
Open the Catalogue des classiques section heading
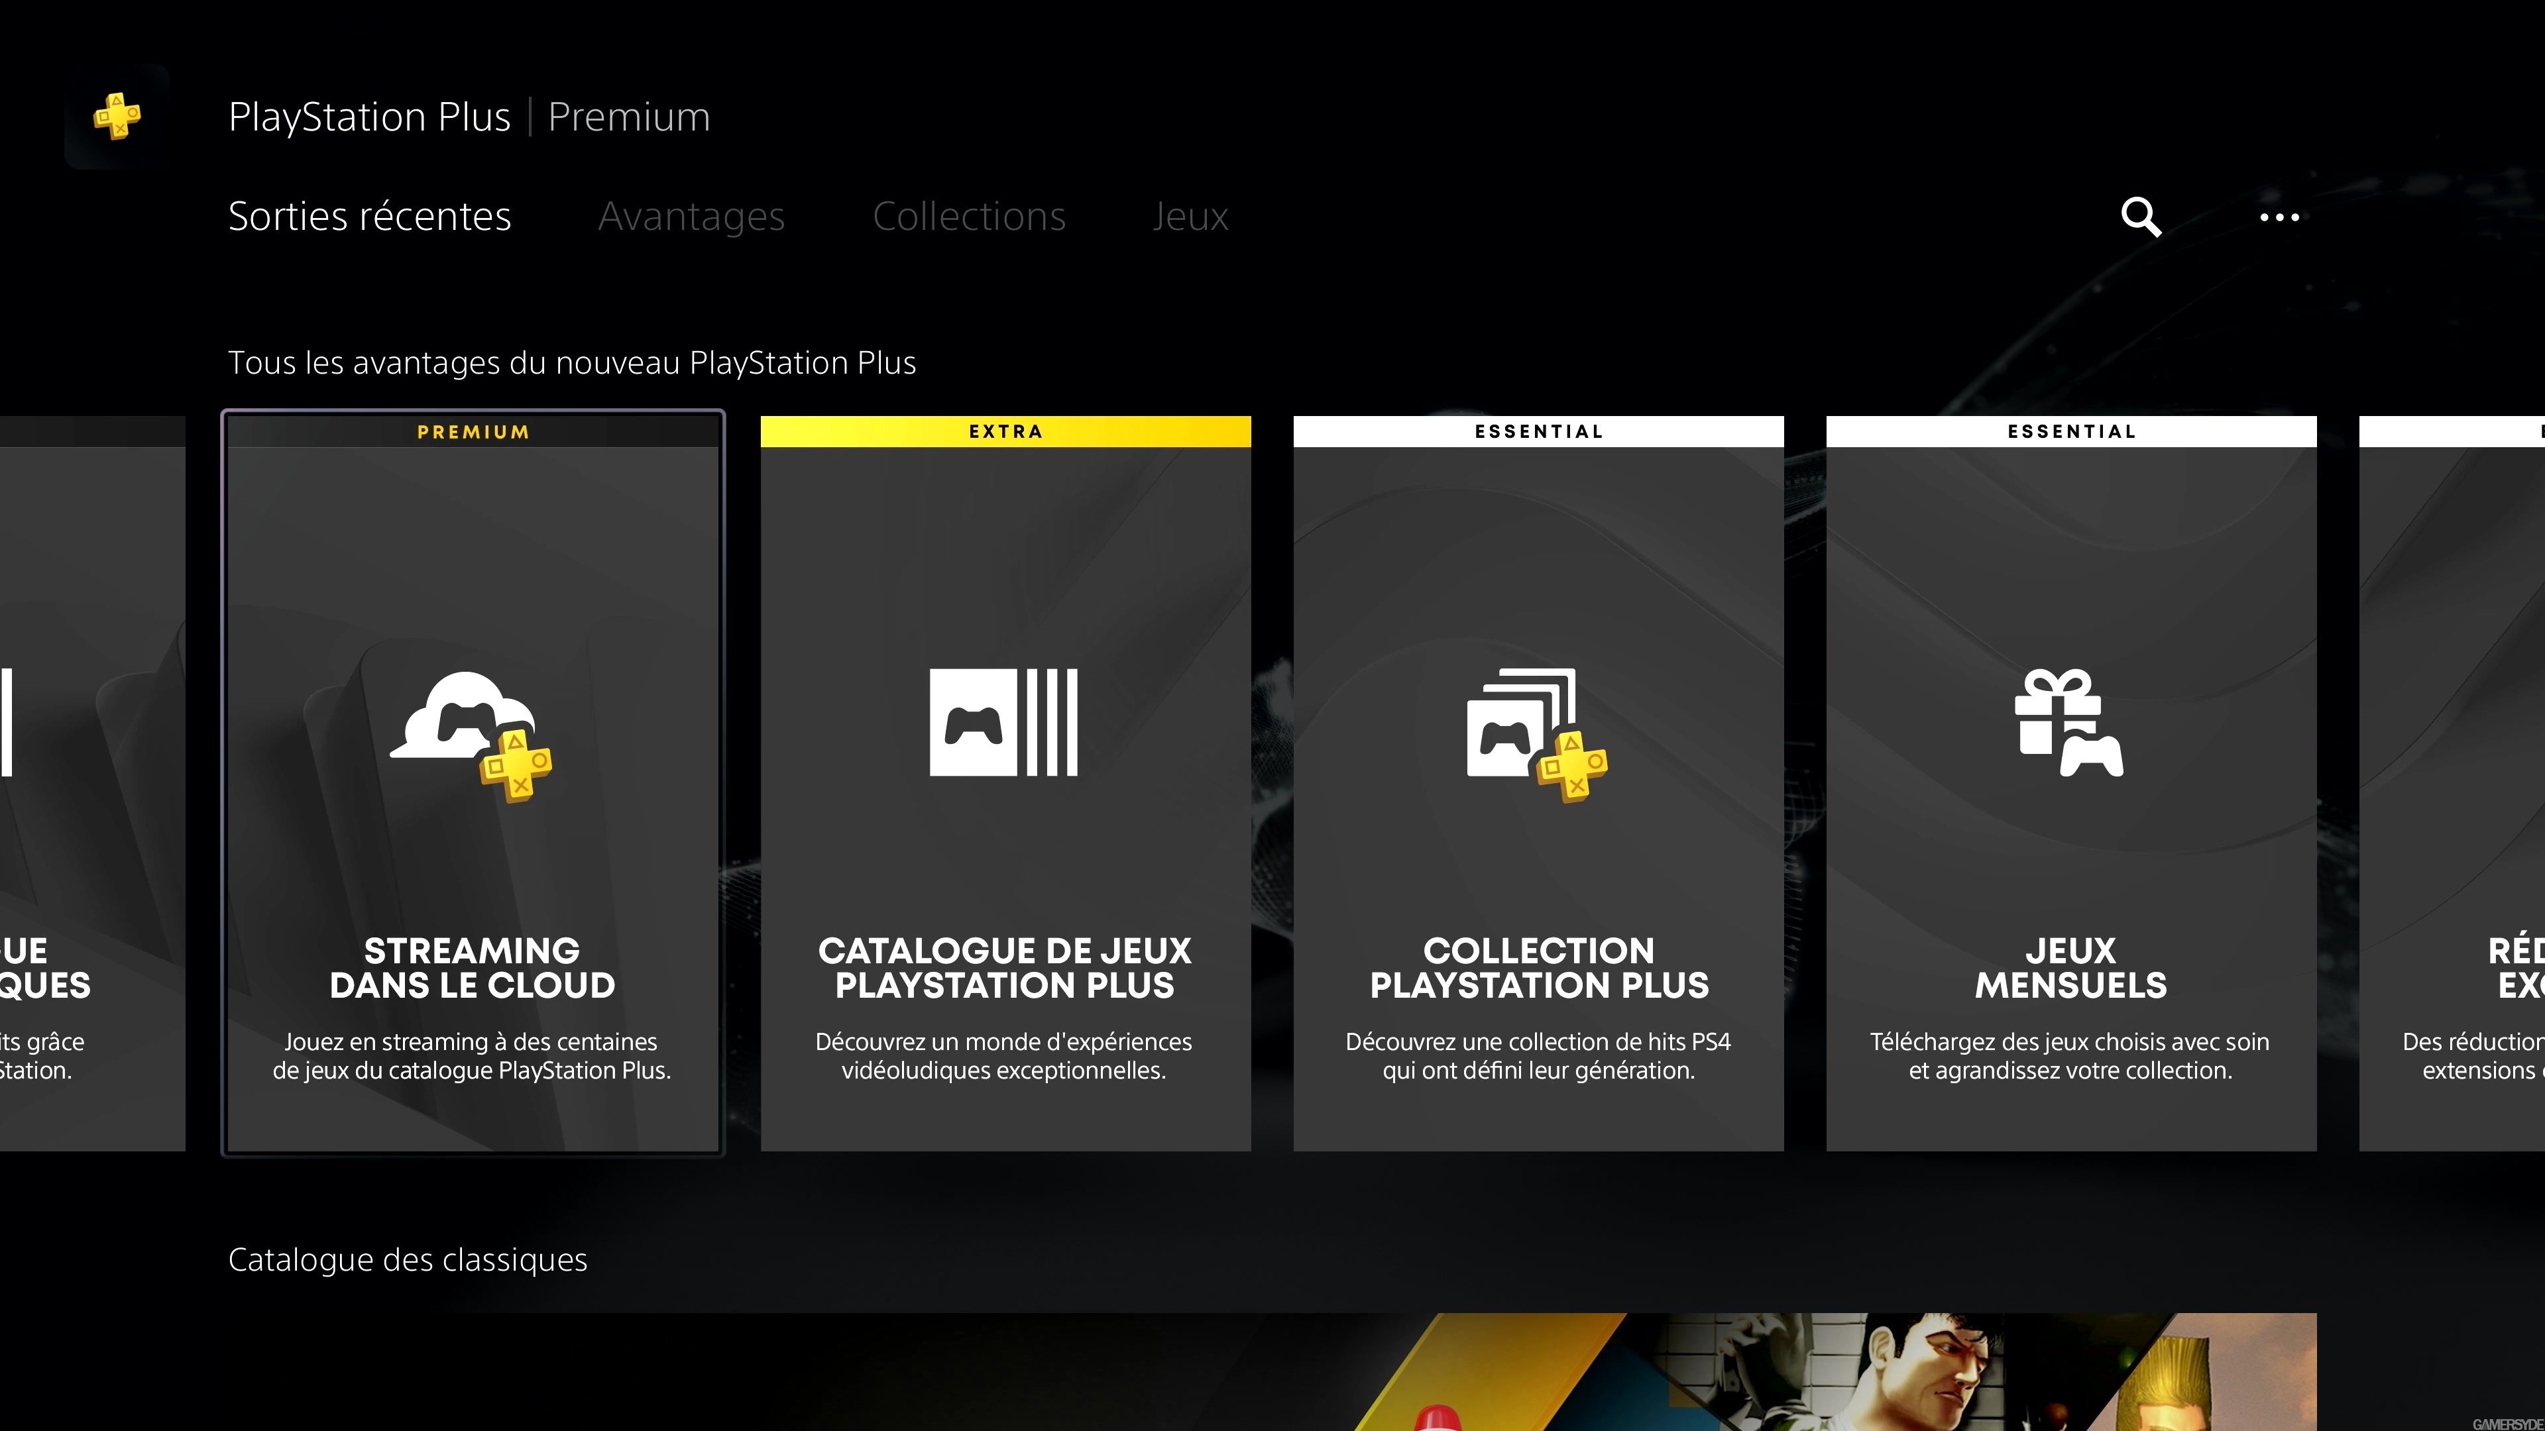coord(407,1259)
